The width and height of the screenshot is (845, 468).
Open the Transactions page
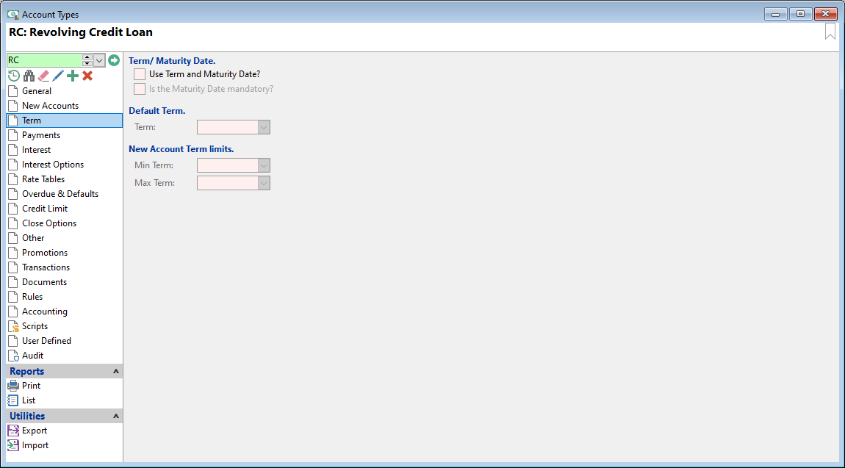65,267
